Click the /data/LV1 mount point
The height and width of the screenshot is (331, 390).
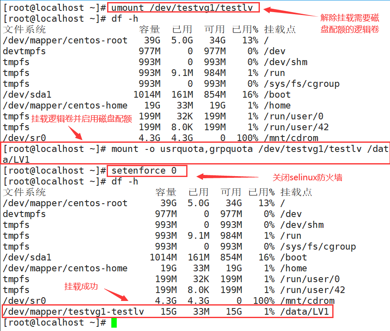click(x=305, y=312)
